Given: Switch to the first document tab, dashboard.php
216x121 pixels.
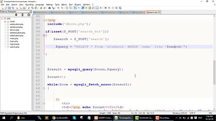Looking at the screenshot, I should [x=41, y=12].
